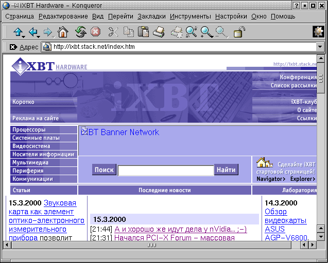Go back using the Back arrow
The height and width of the screenshot is (263, 328).
(x=33, y=32)
